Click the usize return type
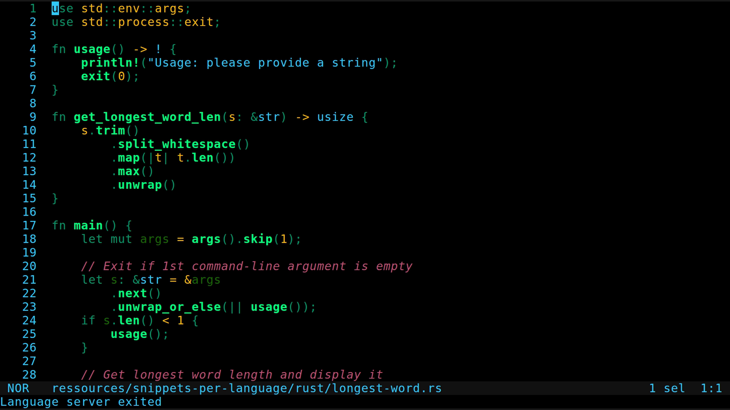The height and width of the screenshot is (410, 730). pyautogui.click(x=335, y=117)
